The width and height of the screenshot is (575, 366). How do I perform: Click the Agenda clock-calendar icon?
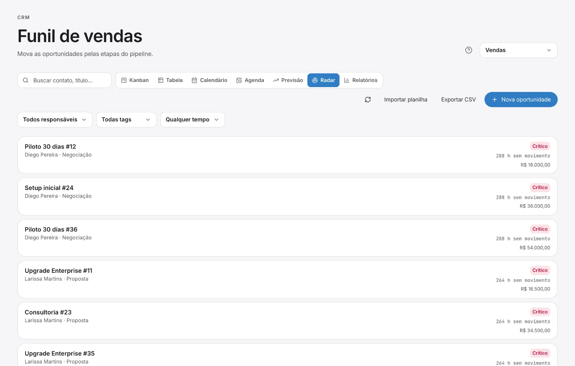[239, 80]
